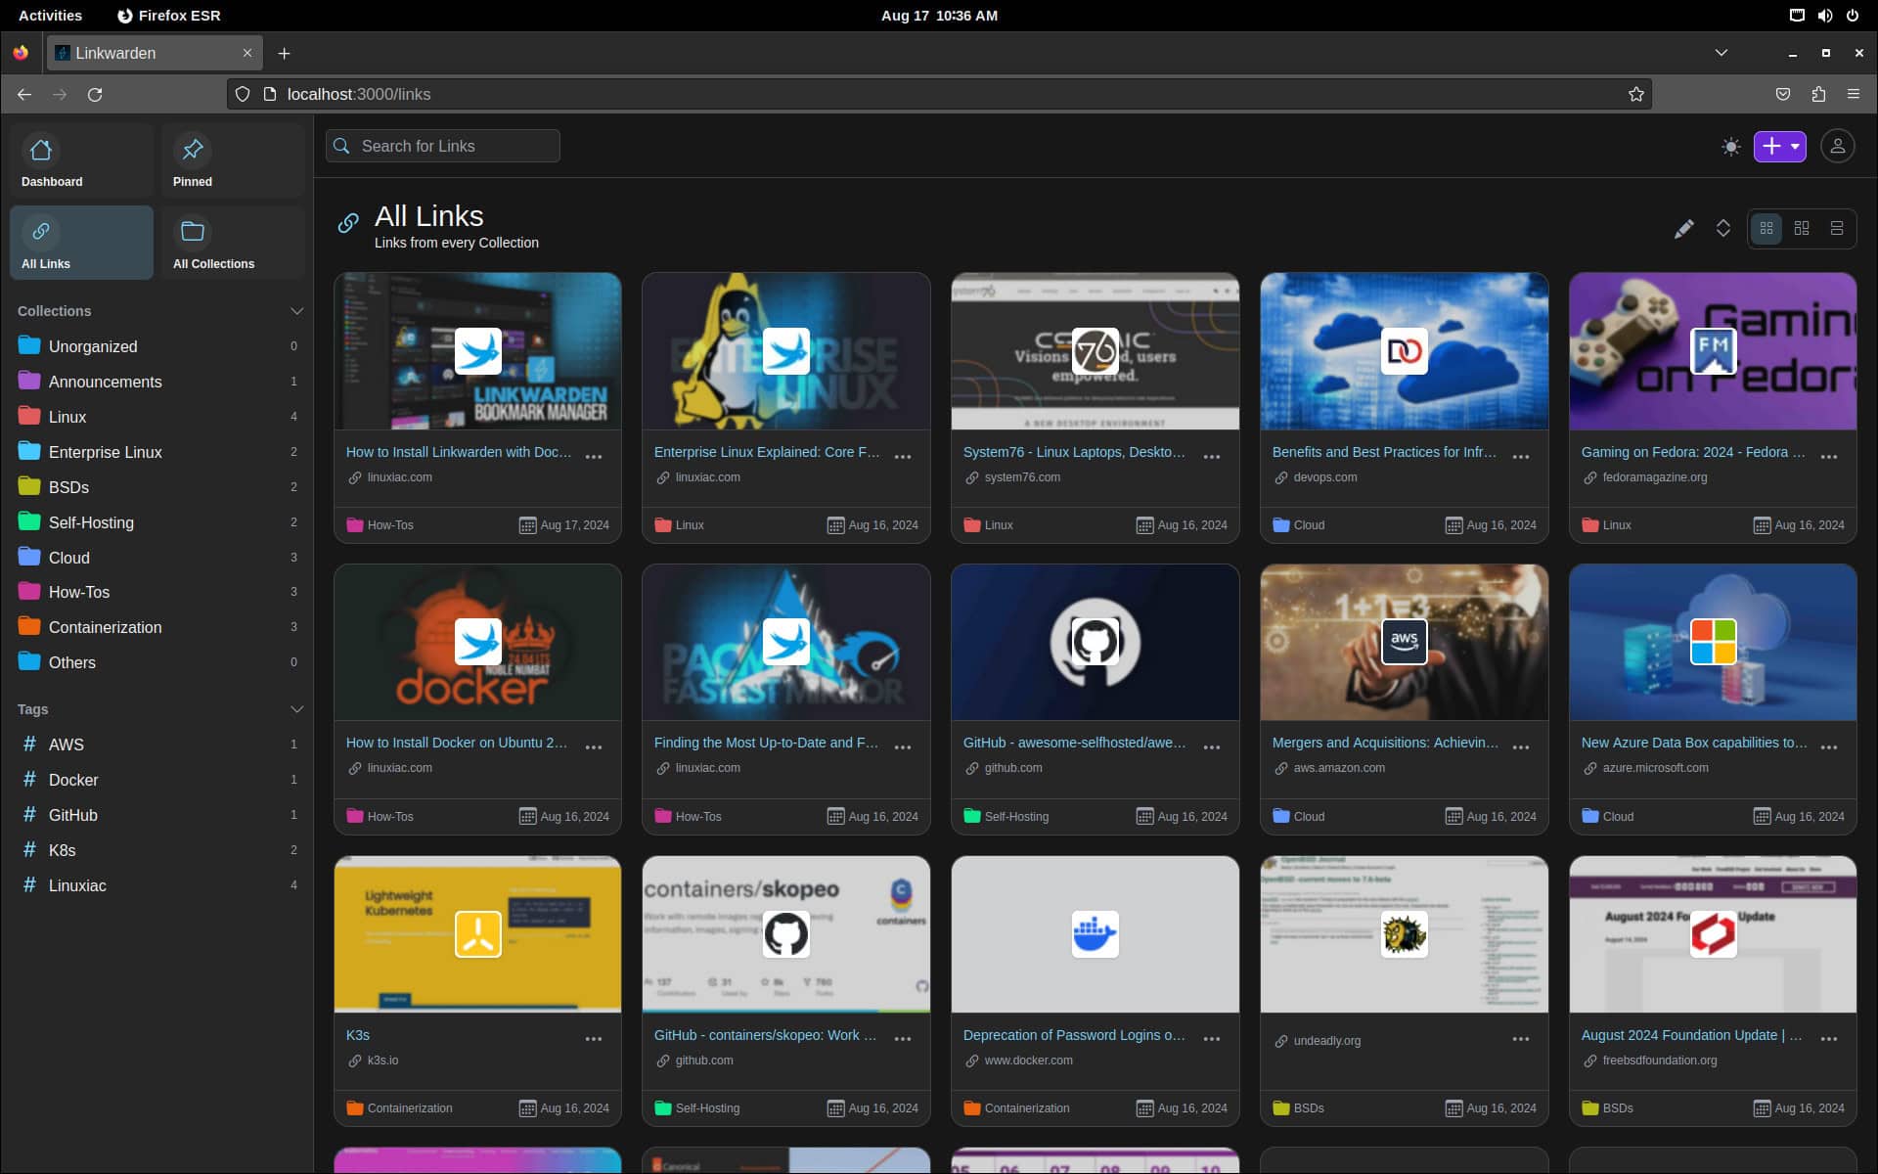This screenshot has width=1878, height=1174.
Task: Open the Activities menu
Action: 50,16
